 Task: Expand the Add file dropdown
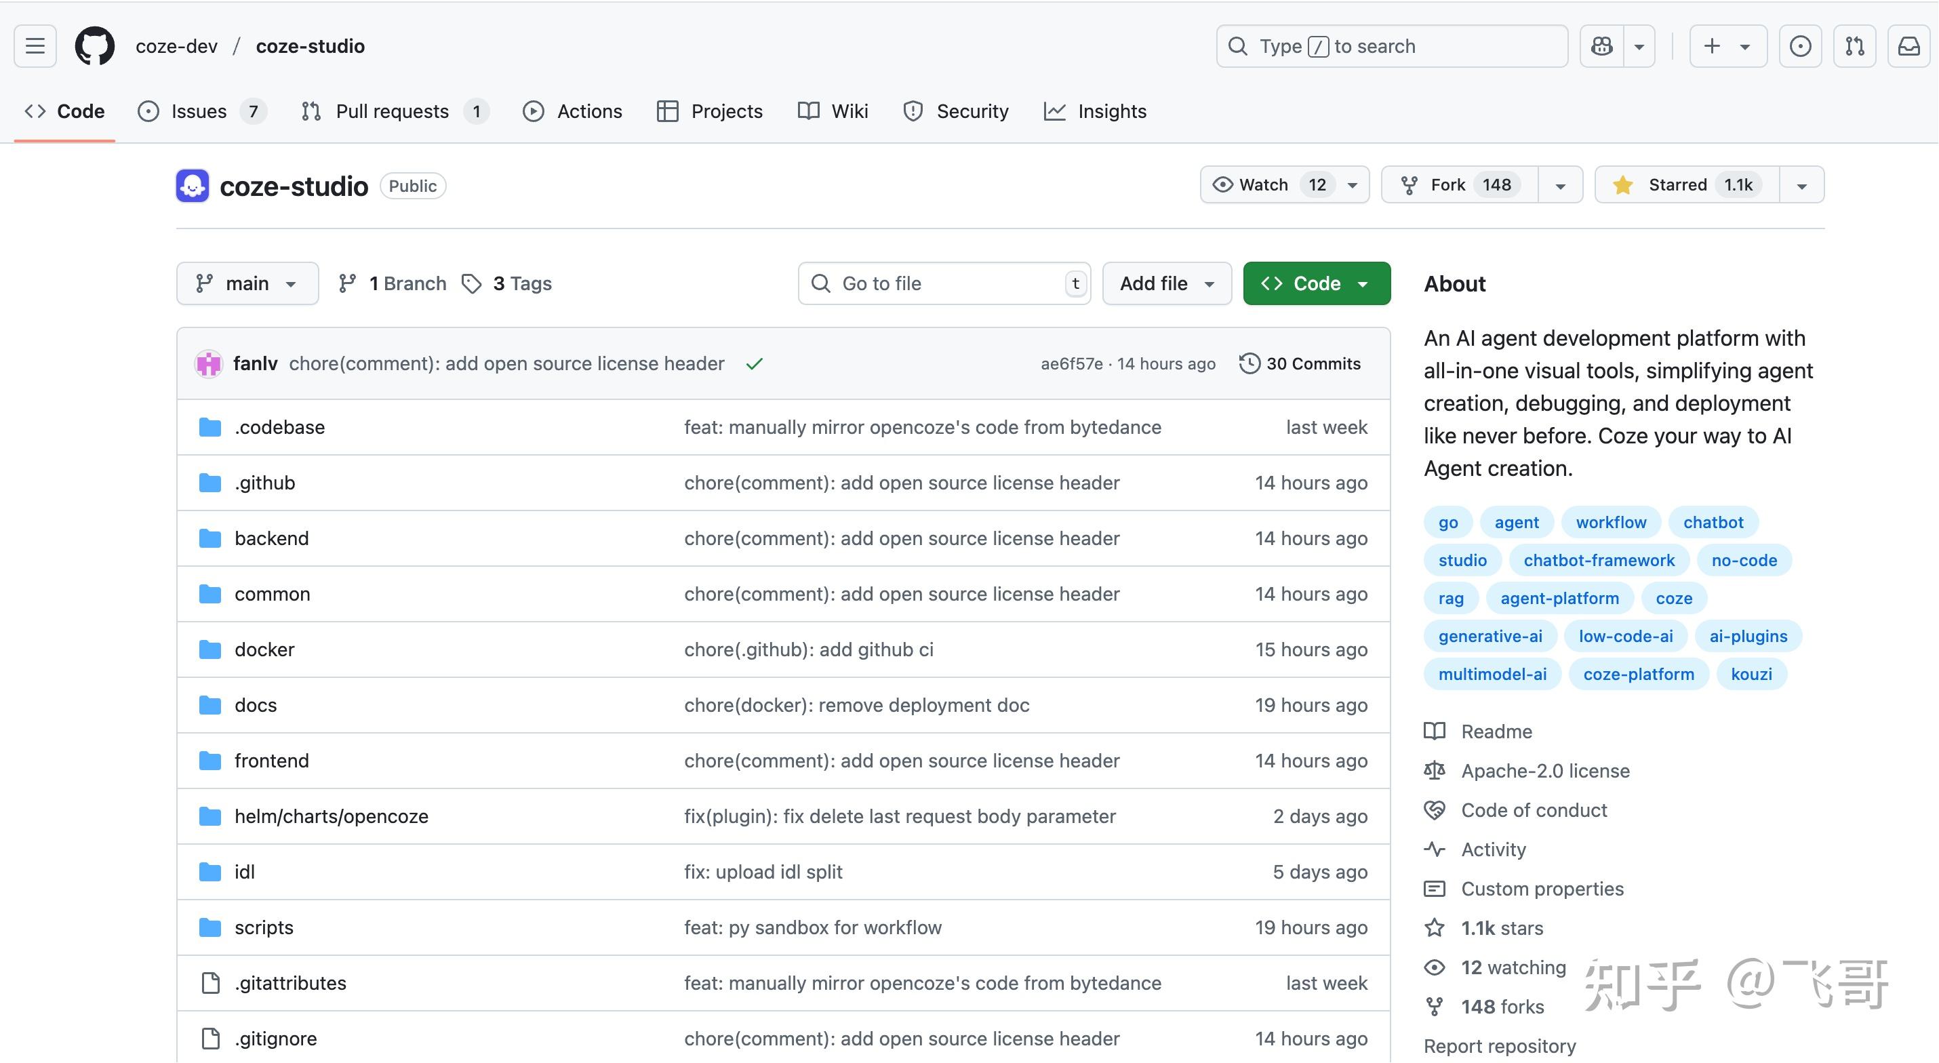tap(1166, 284)
